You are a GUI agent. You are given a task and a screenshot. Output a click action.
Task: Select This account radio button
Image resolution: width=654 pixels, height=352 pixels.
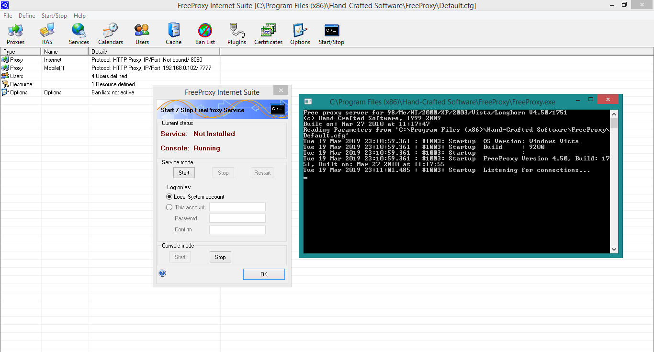click(169, 207)
